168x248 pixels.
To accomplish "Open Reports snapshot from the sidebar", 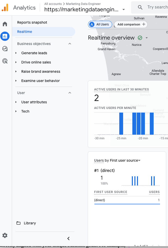I will (32, 22).
